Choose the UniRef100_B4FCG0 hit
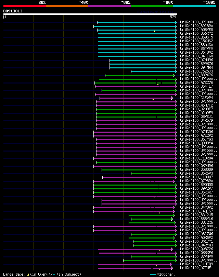This screenshot has width=219, height=277. (196, 56)
